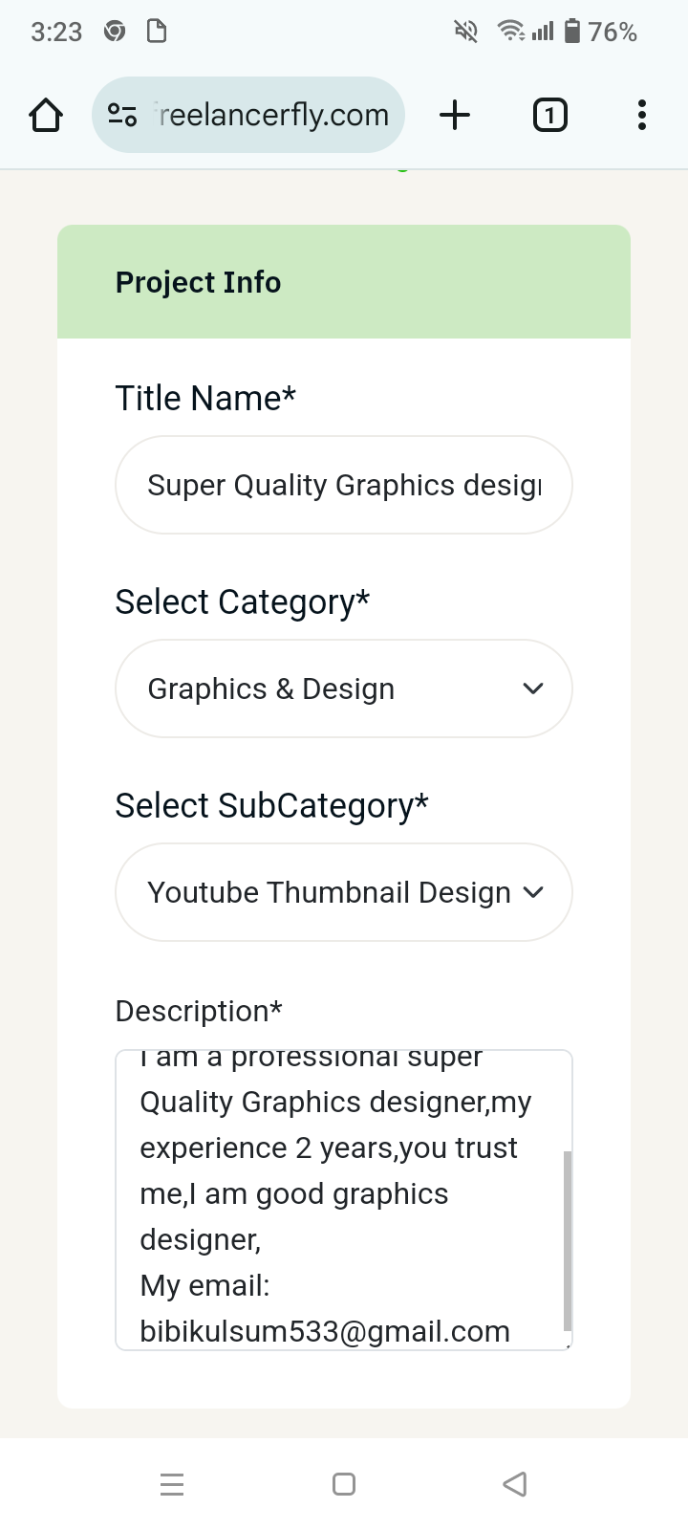This screenshot has height=1530, width=688.
Task: Tap the Description textarea resize handle
Action: coord(568,1345)
